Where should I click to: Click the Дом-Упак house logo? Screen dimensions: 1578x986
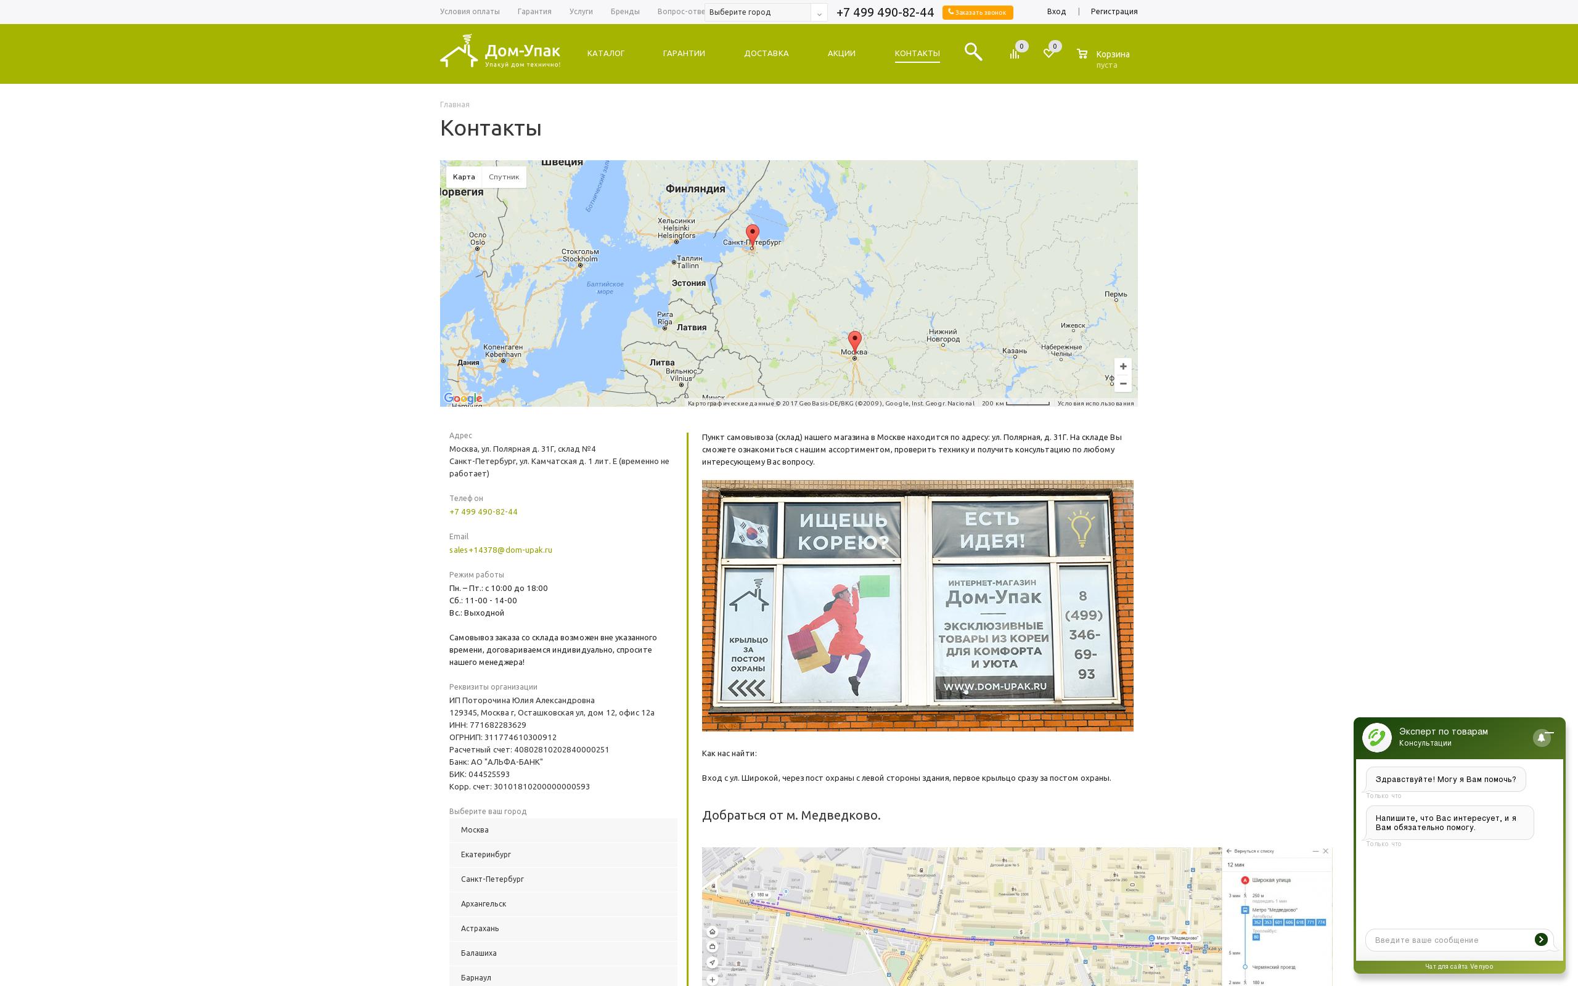[500, 52]
